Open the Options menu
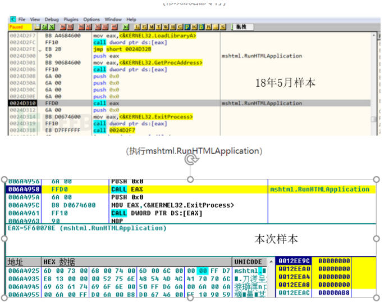 (91, 19)
